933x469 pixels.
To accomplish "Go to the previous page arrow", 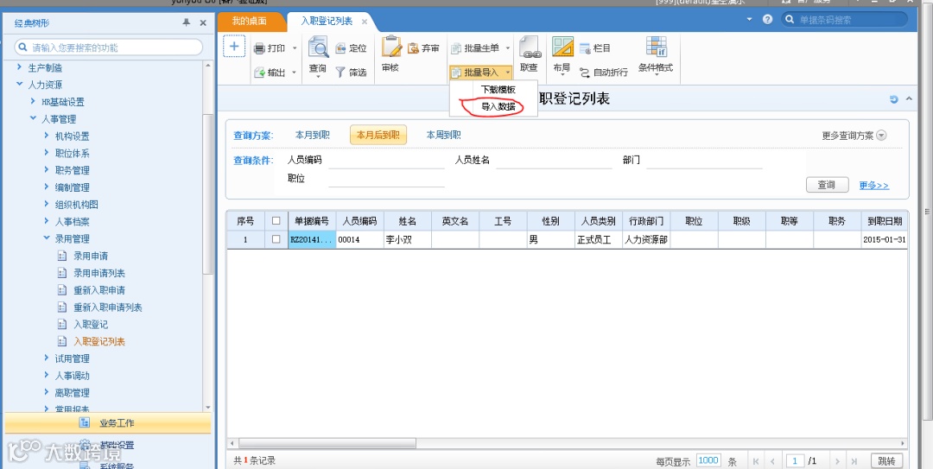I will (x=772, y=461).
